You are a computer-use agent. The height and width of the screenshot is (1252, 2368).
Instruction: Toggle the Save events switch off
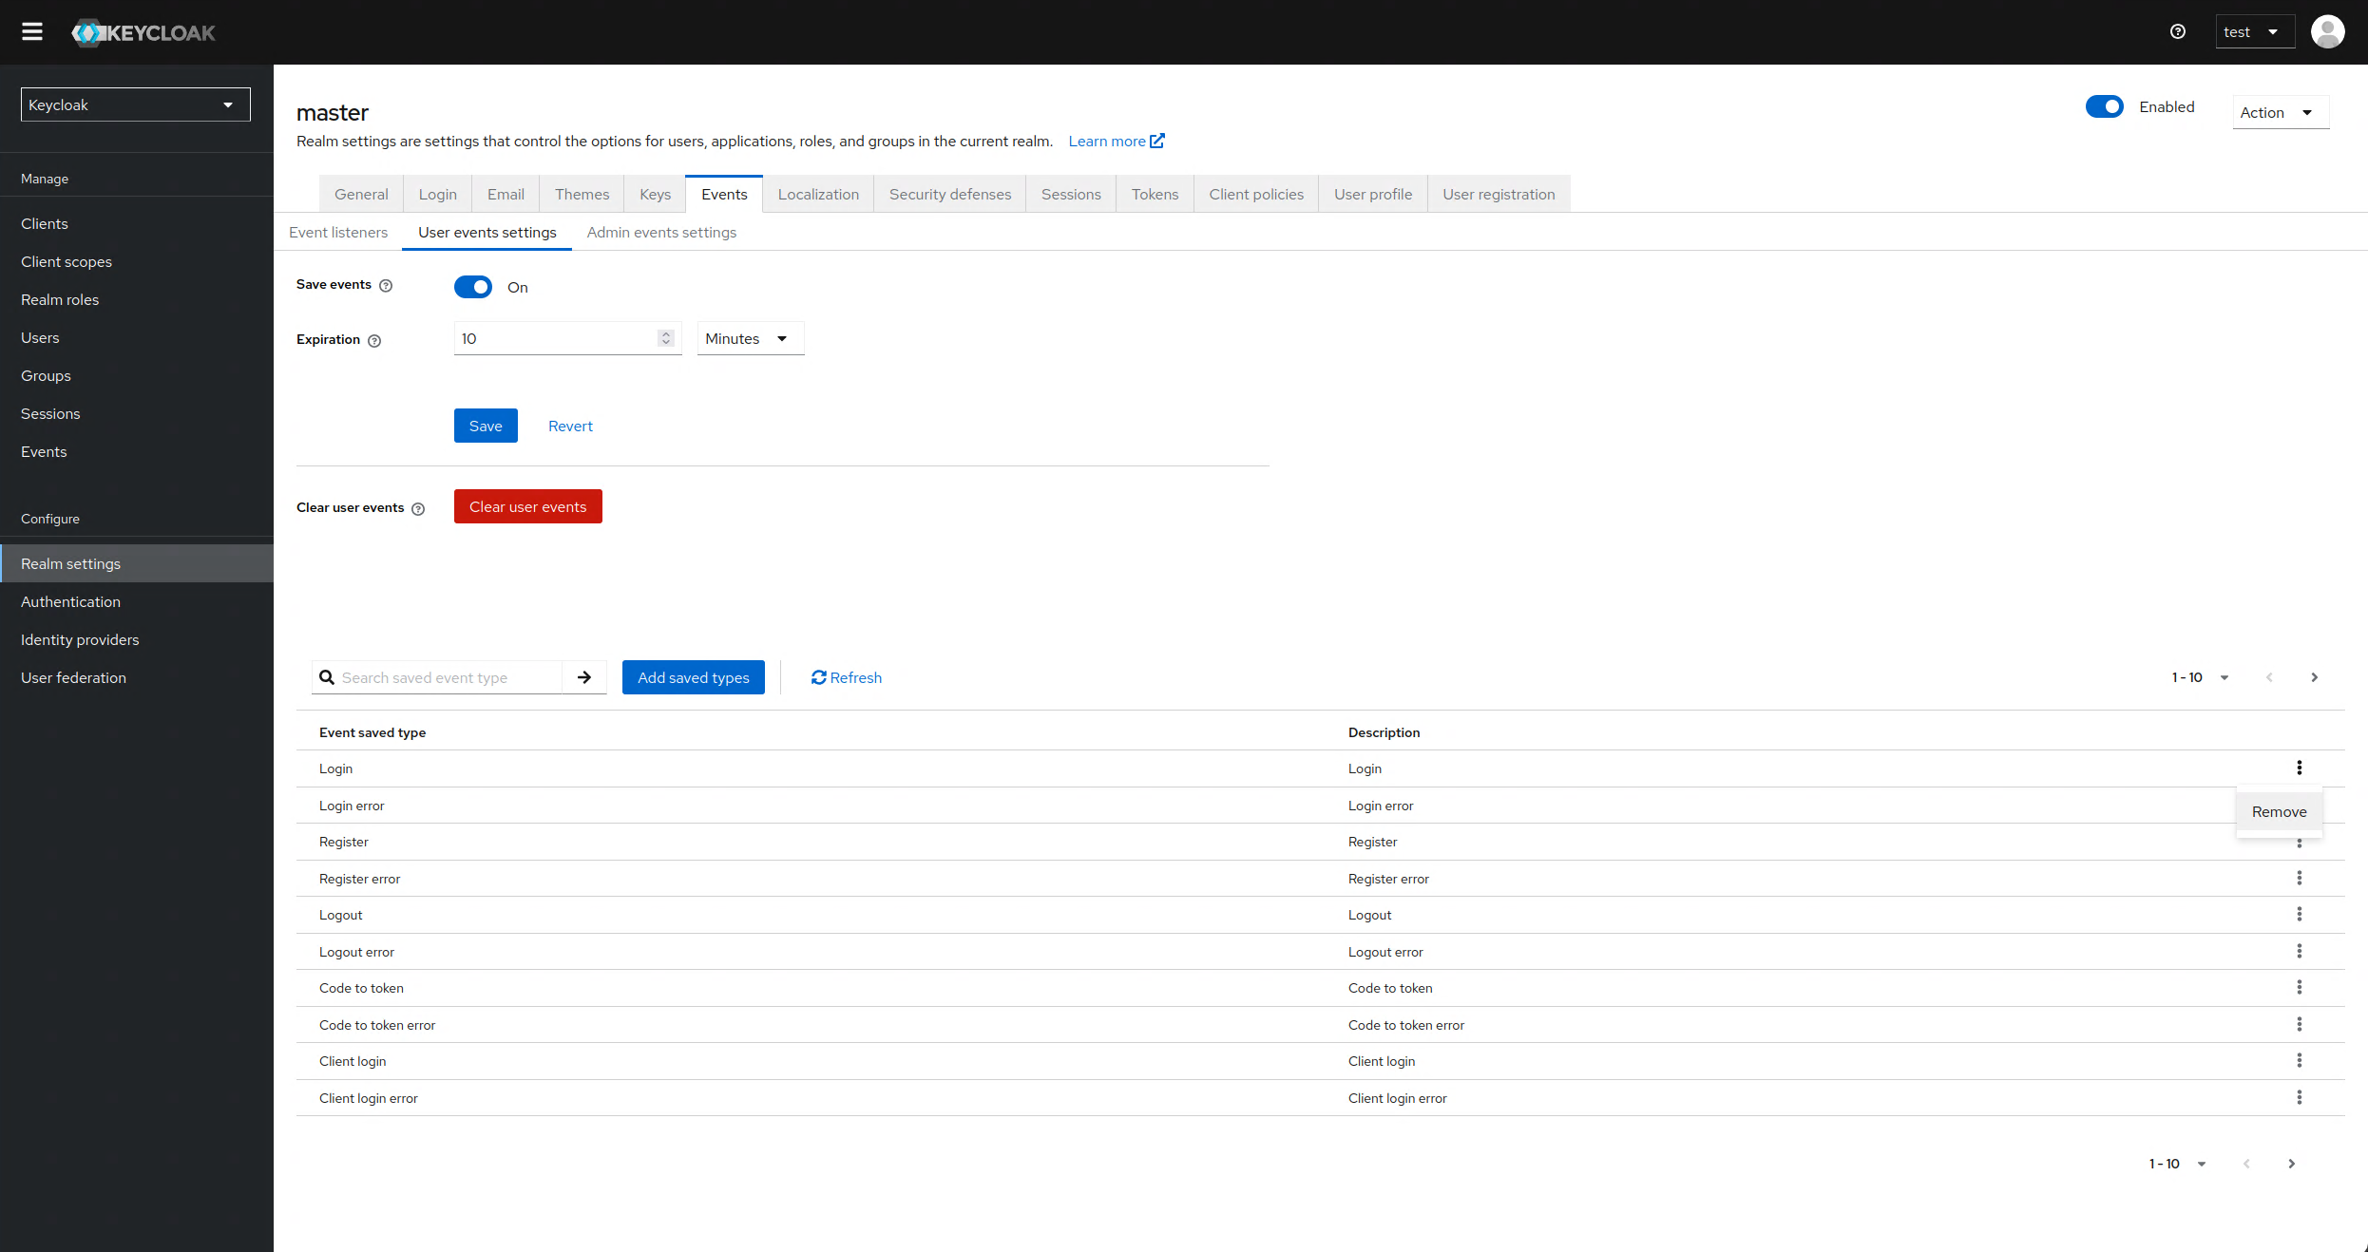tap(473, 287)
